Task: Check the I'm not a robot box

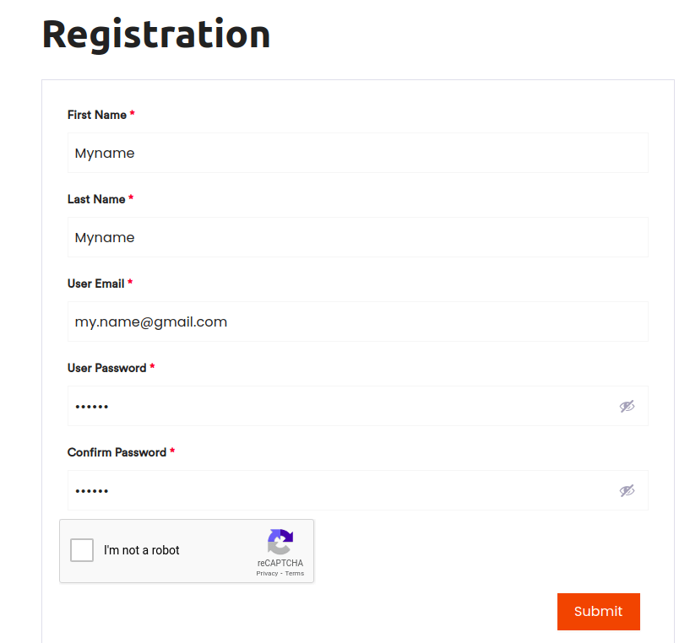Action: point(82,550)
